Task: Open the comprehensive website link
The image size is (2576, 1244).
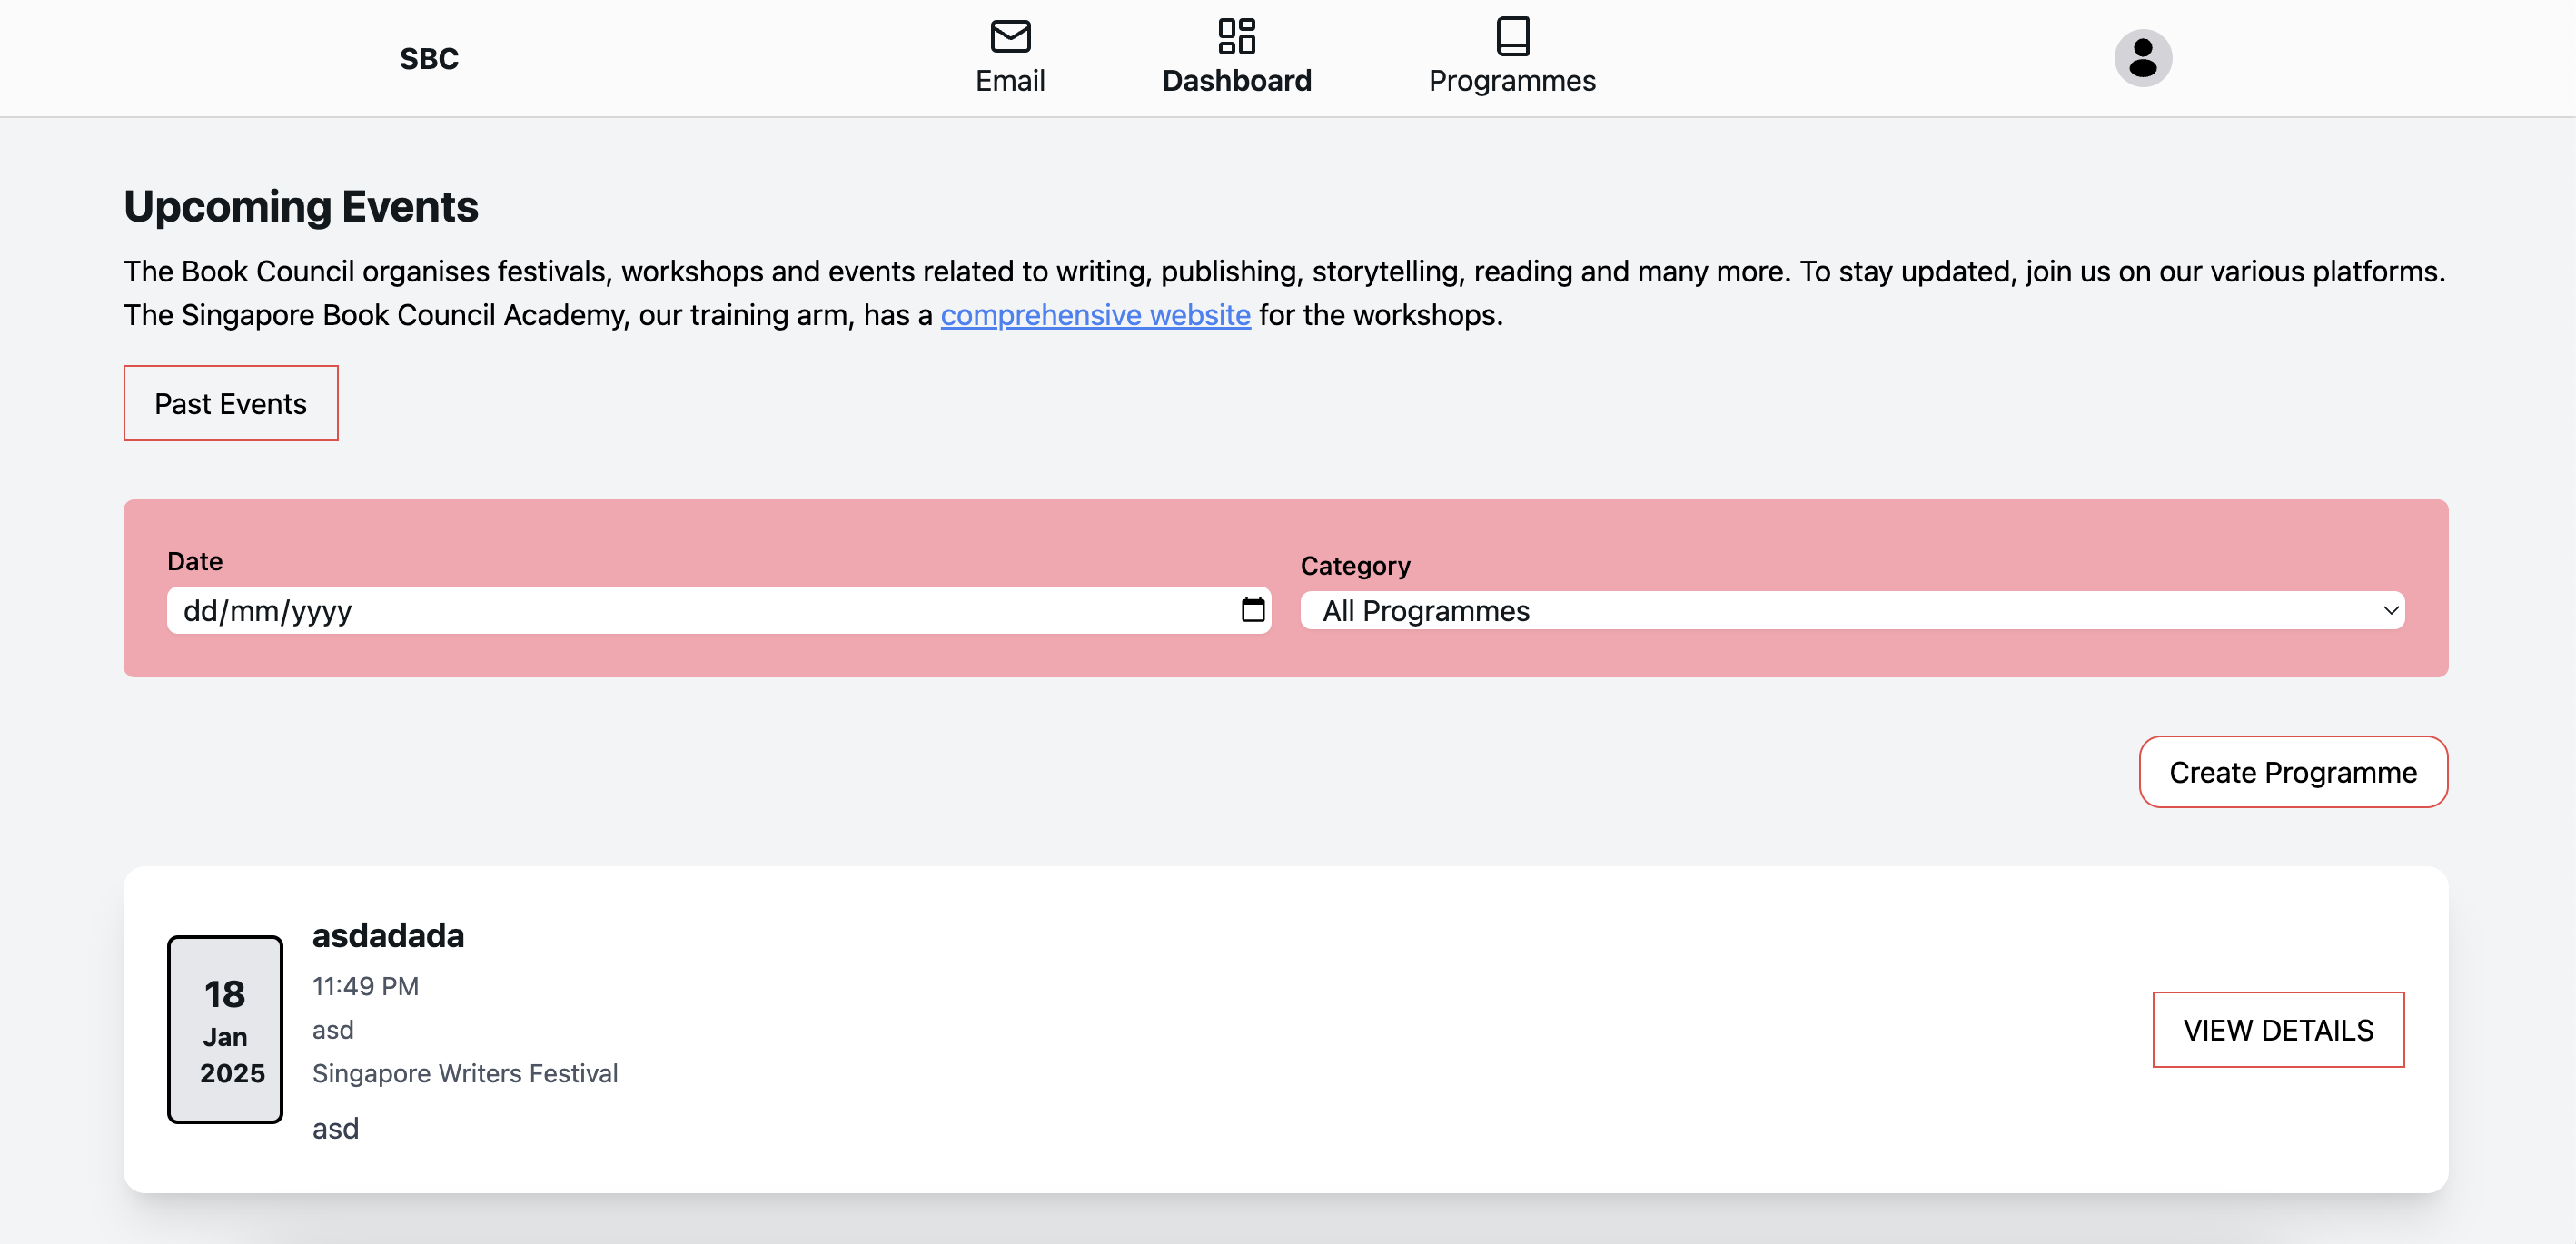Action: (1095, 315)
